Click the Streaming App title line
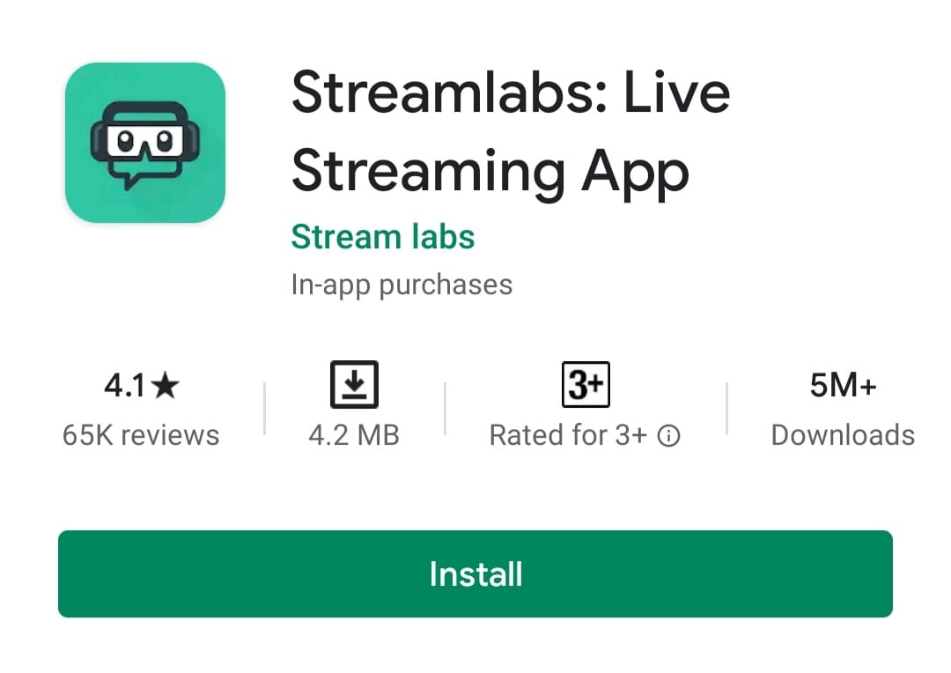 point(490,172)
